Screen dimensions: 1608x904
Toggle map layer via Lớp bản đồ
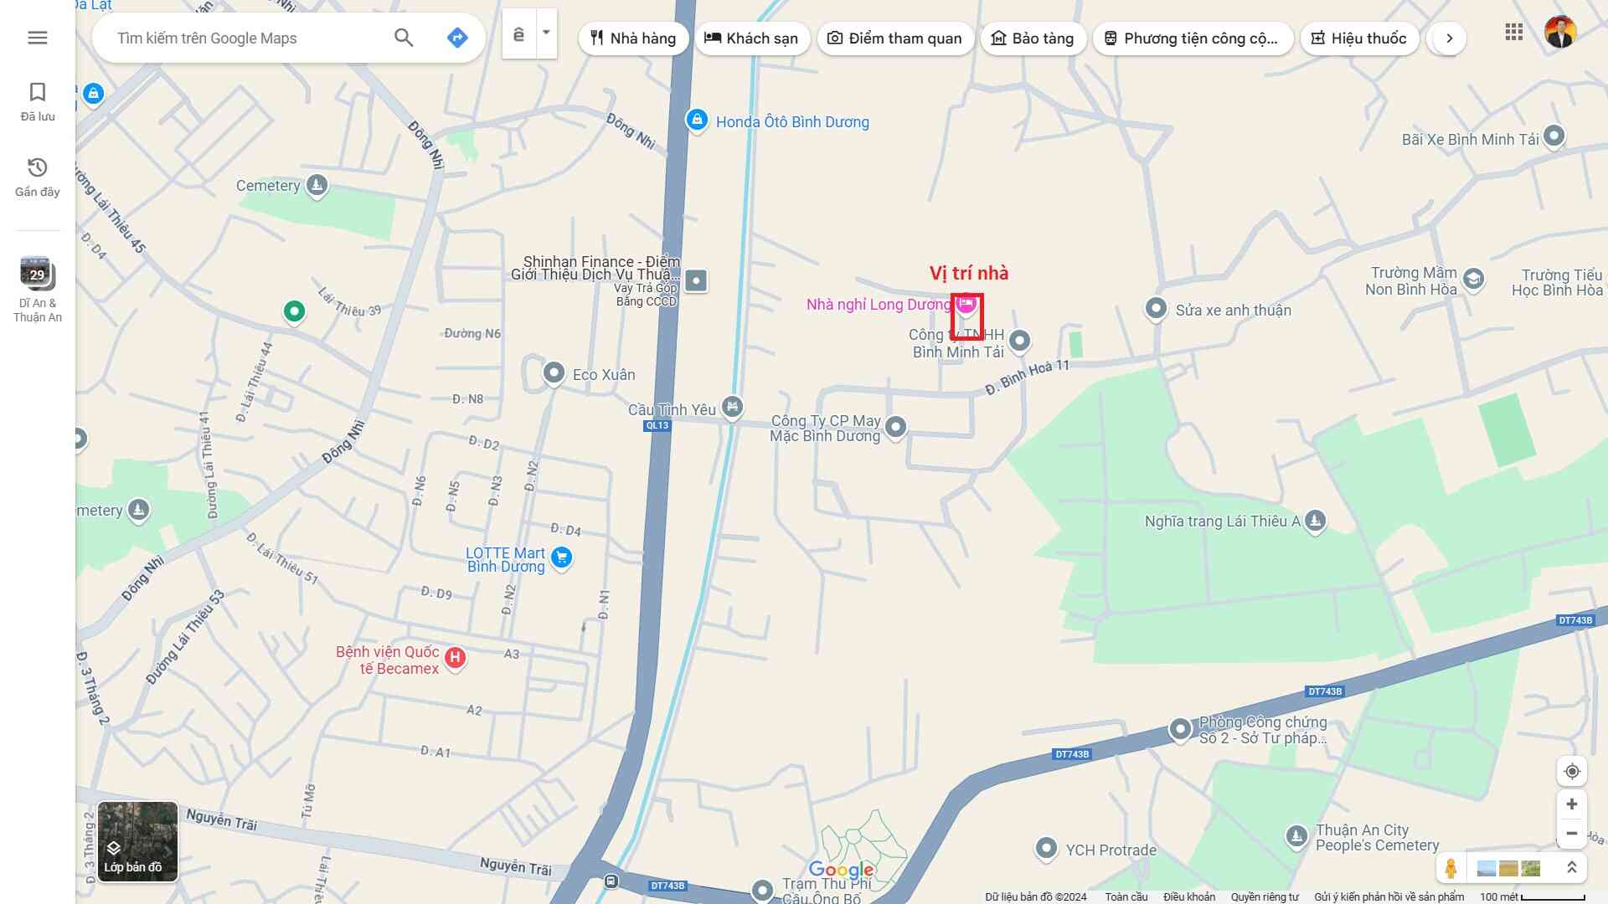137,841
